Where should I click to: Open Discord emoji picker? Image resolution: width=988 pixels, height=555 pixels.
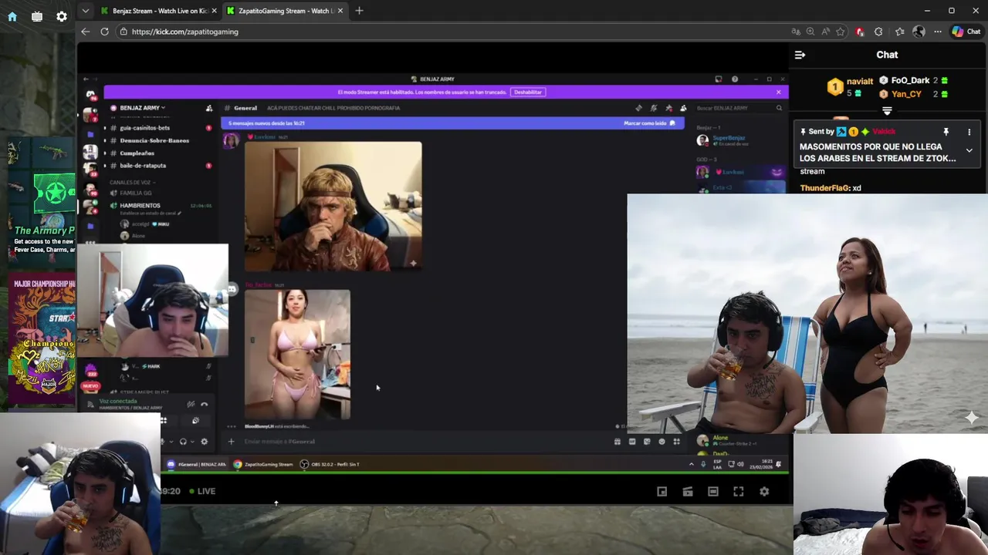[x=661, y=442]
